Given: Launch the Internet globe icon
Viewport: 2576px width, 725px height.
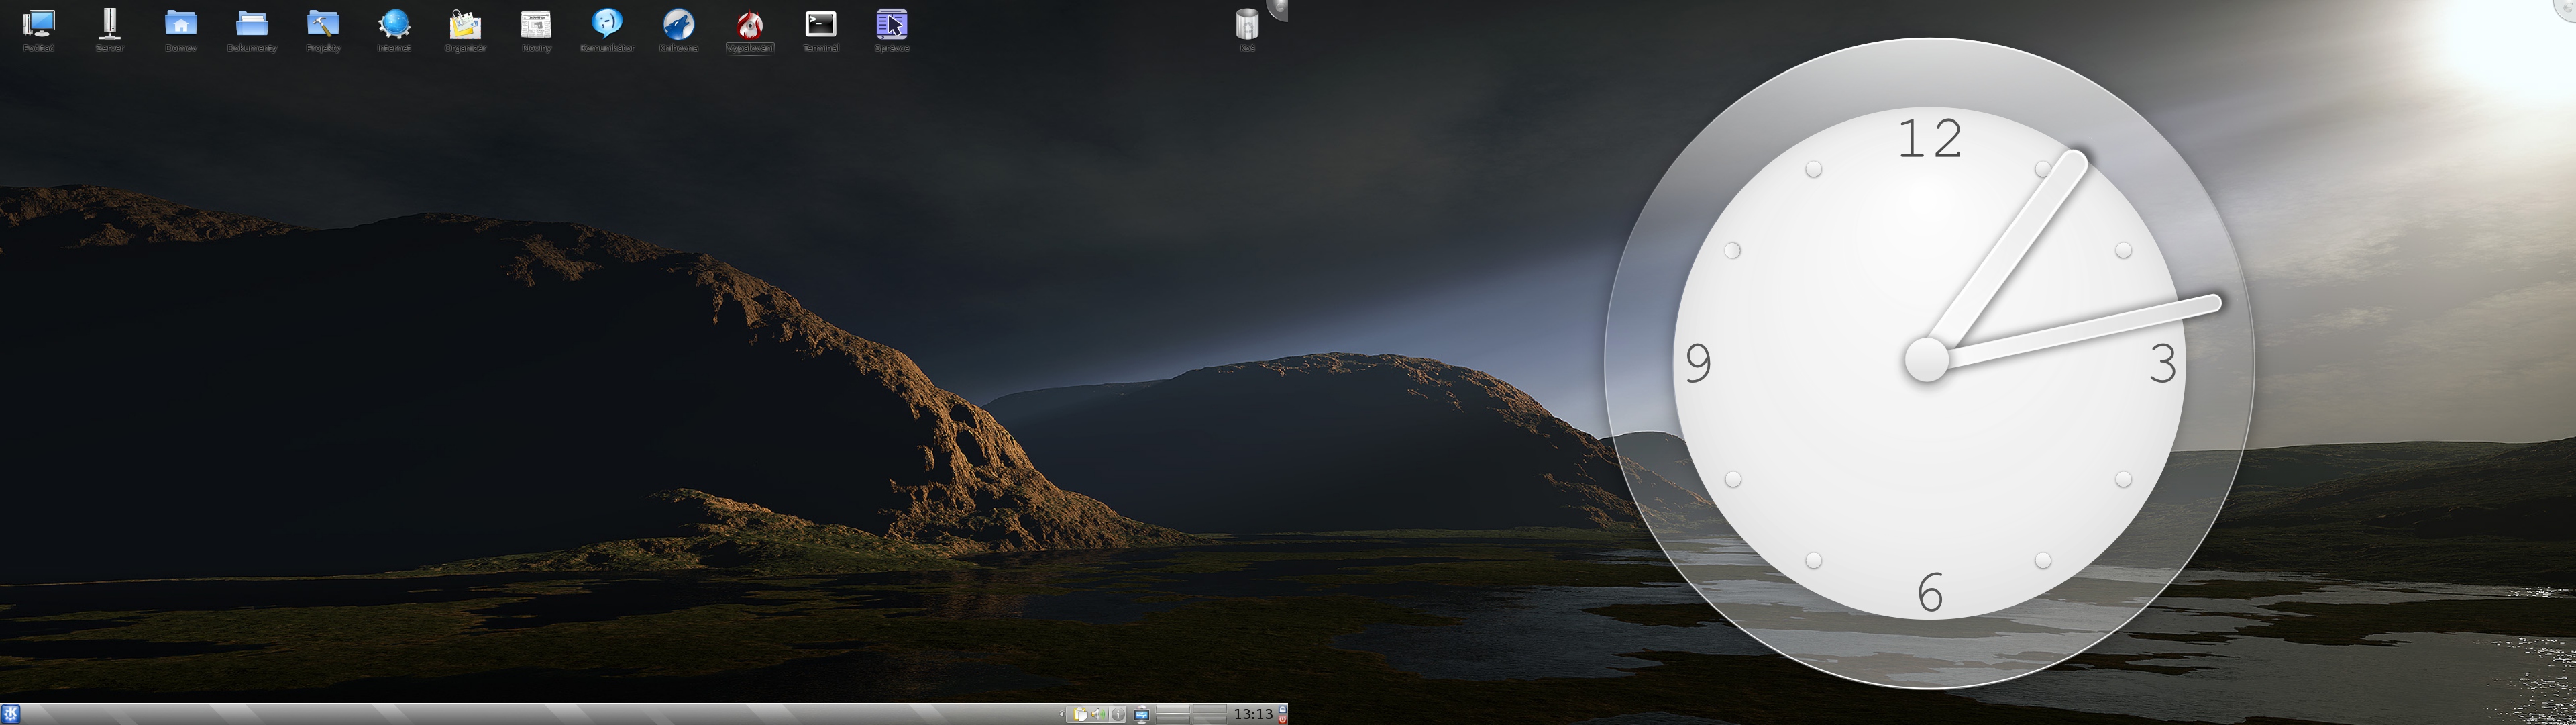Looking at the screenshot, I should pyautogui.click(x=394, y=23).
